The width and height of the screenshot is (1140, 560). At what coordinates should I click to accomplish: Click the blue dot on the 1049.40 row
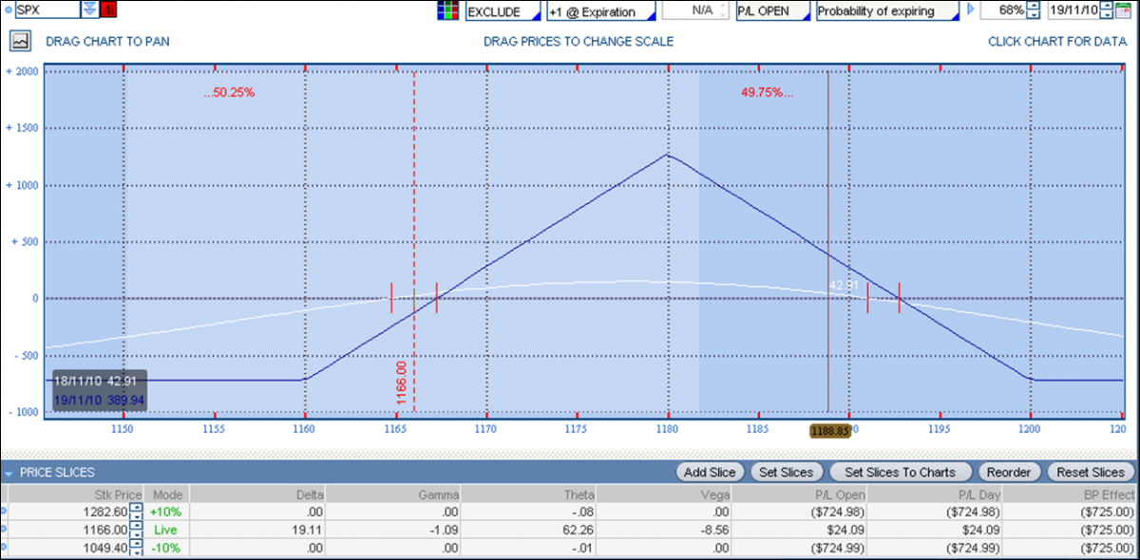point(3,548)
